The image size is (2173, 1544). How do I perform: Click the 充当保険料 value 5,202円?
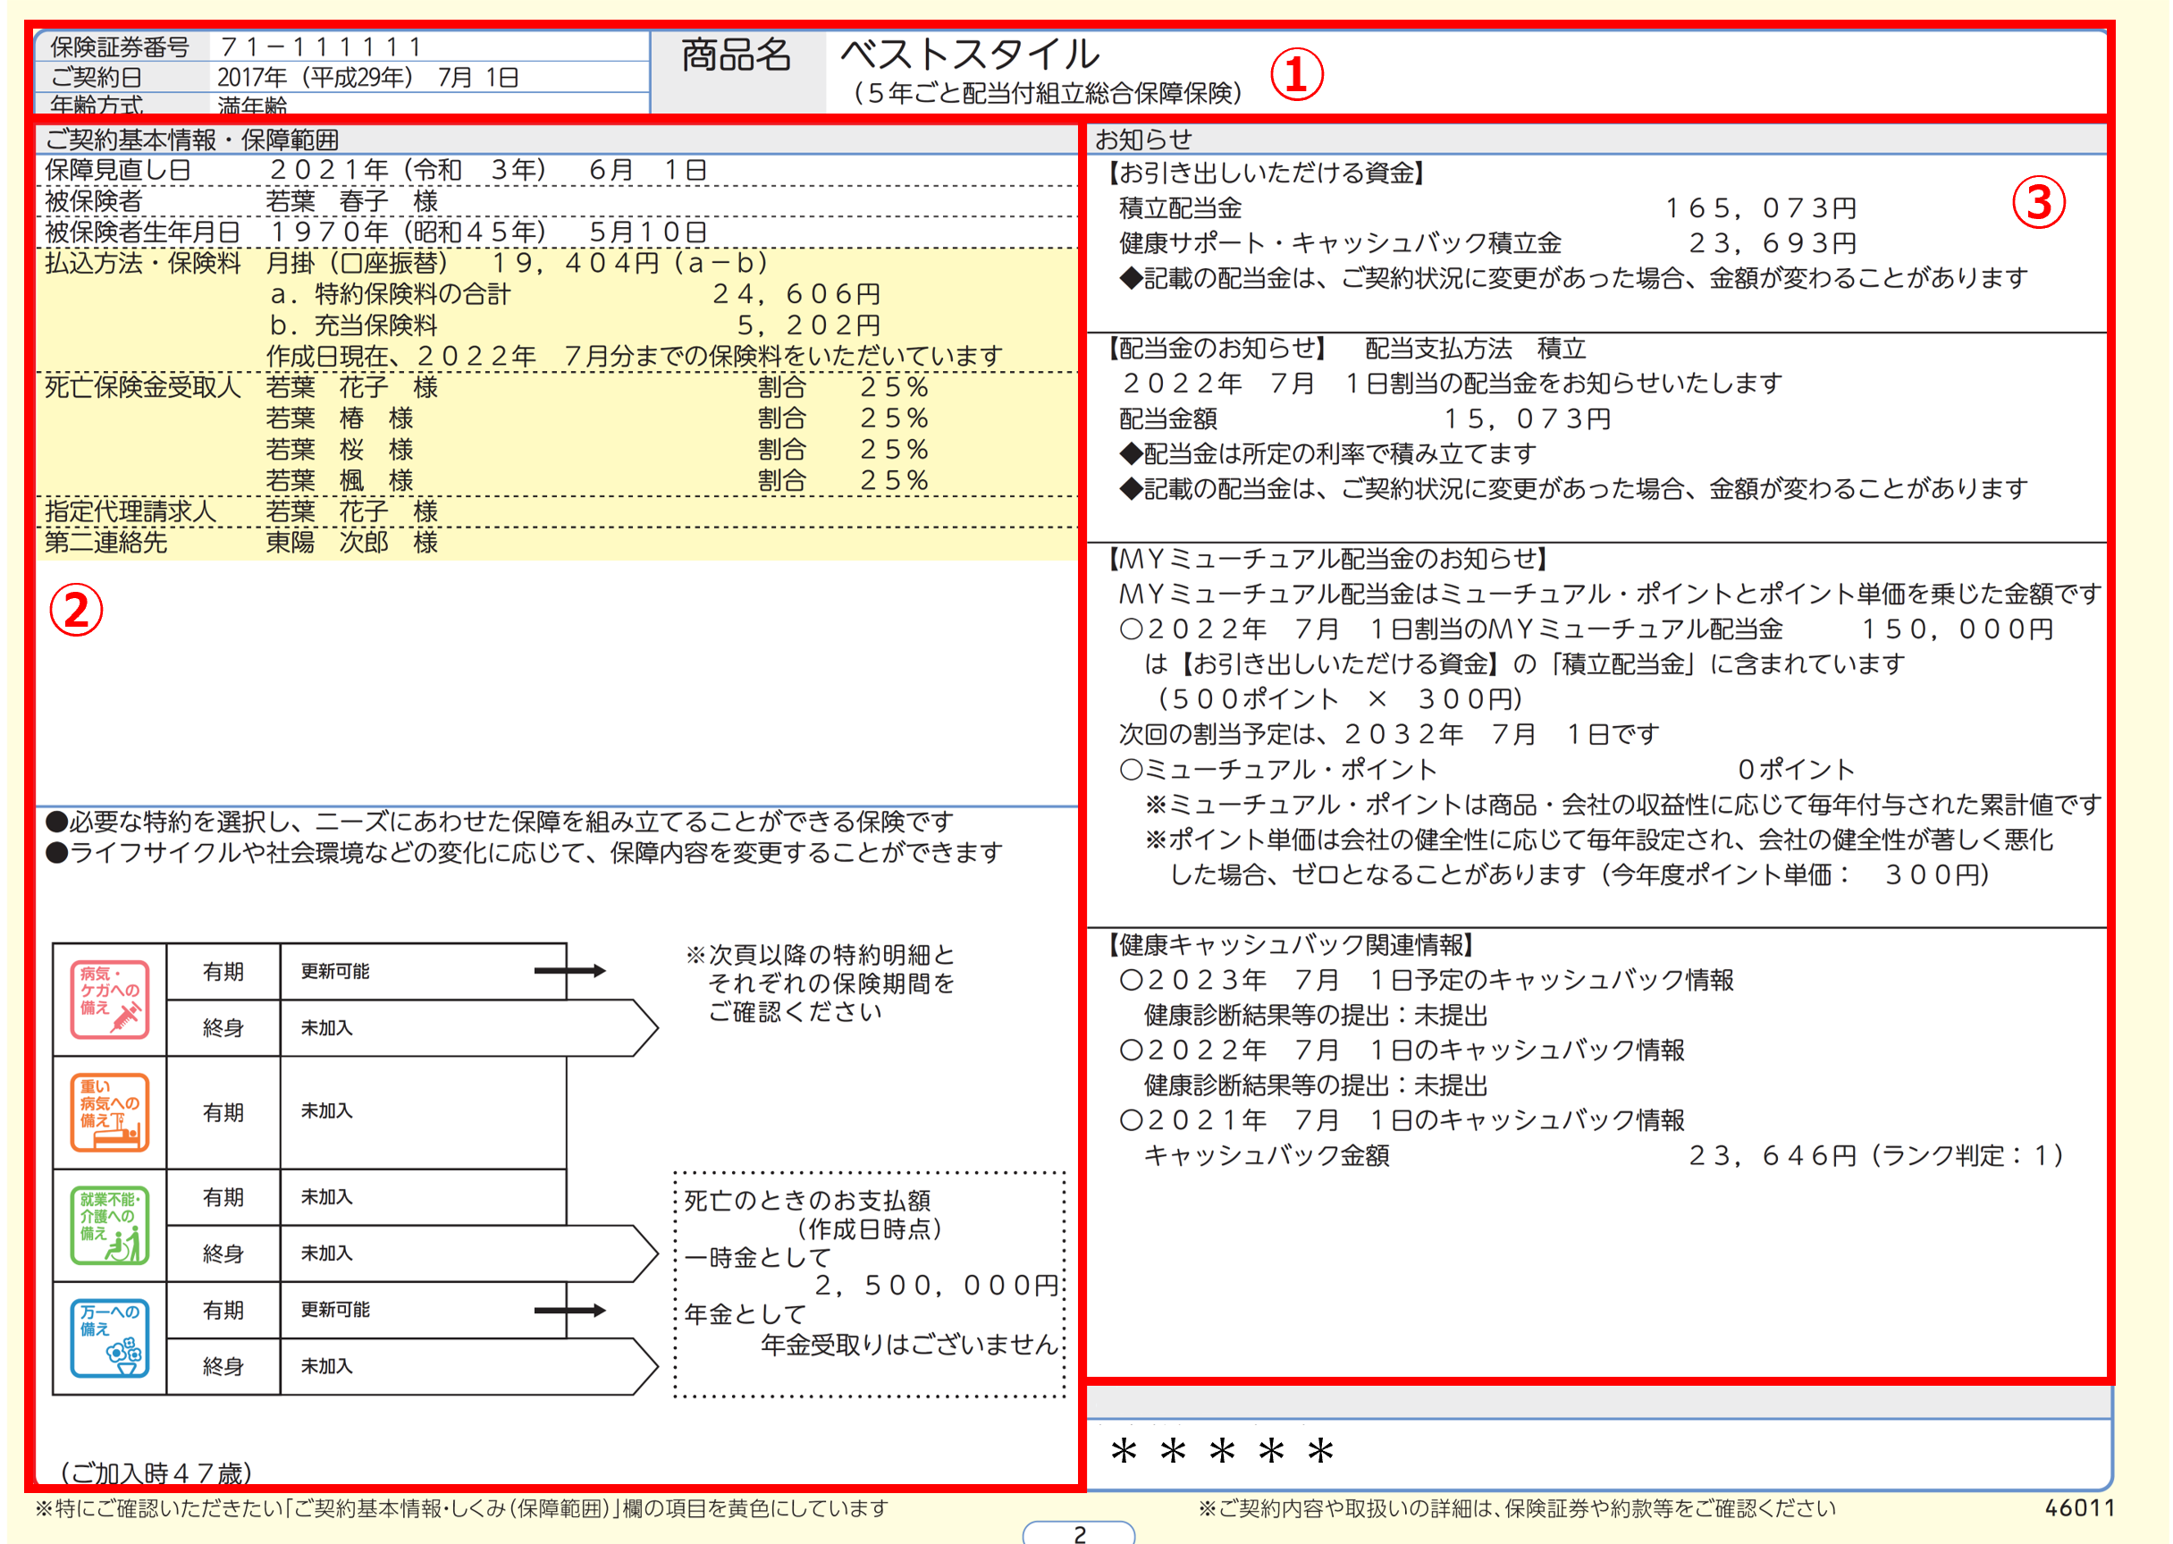809,325
